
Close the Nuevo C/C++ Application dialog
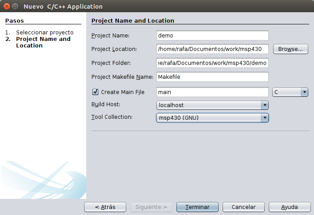(x=6, y=7)
